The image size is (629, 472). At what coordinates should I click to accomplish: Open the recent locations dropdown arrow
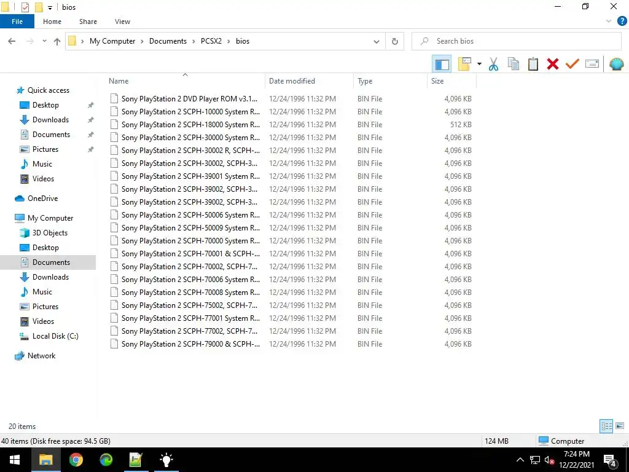(x=44, y=41)
